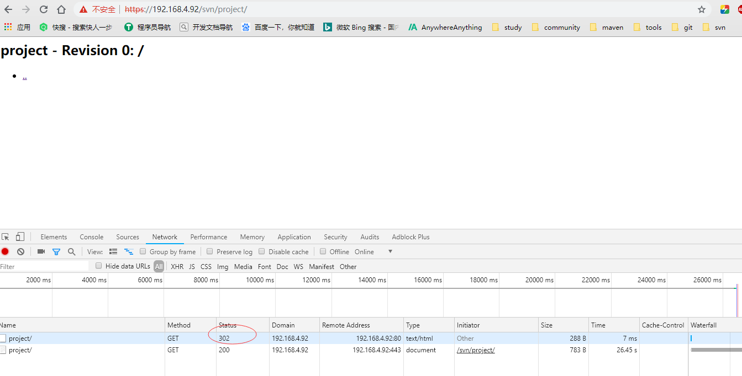Toggle the network filter funnel icon

56,251
